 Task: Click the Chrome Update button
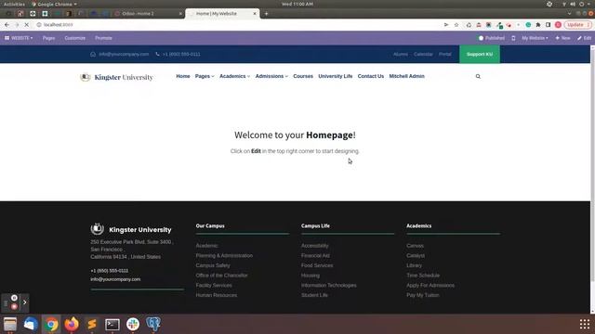click(577, 25)
